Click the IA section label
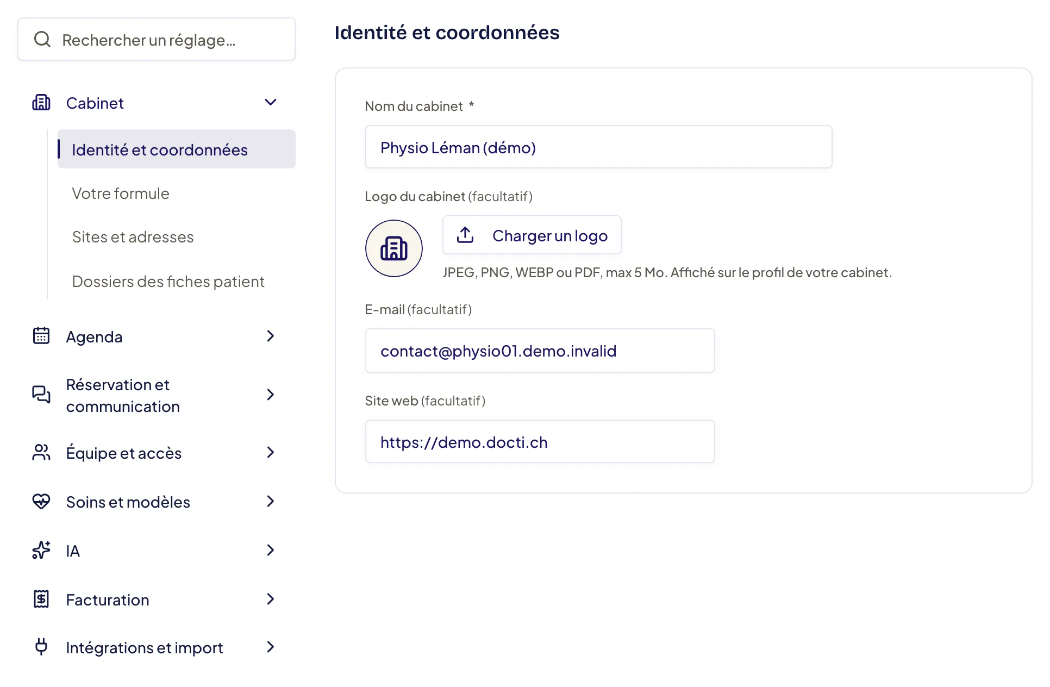The height and width of the screenshot is (687, 1050). tap(73, 551)
